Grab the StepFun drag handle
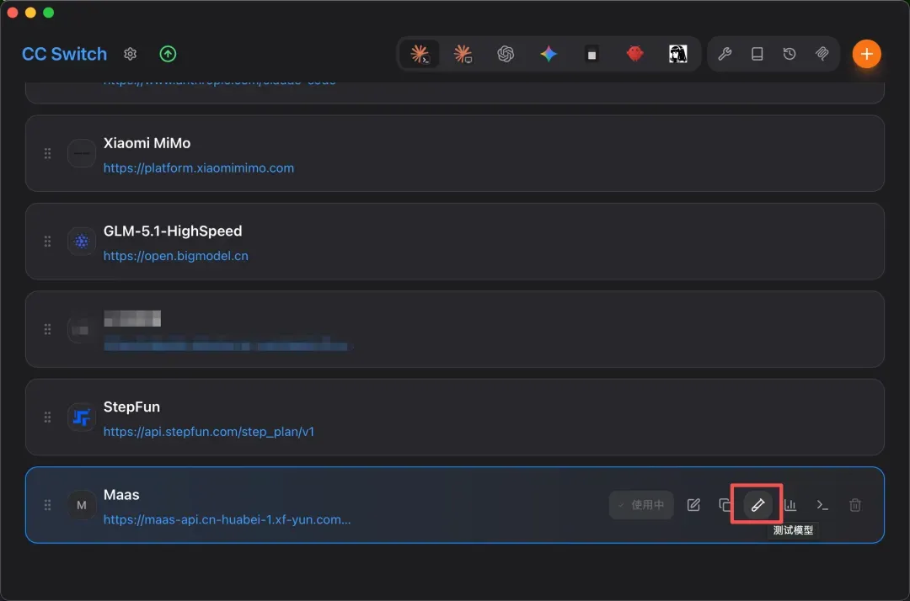The width and height of the screenshot is (910, 601). [47, 418]
